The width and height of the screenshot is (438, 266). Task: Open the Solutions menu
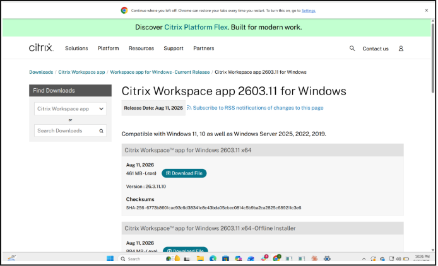(76, 49)
